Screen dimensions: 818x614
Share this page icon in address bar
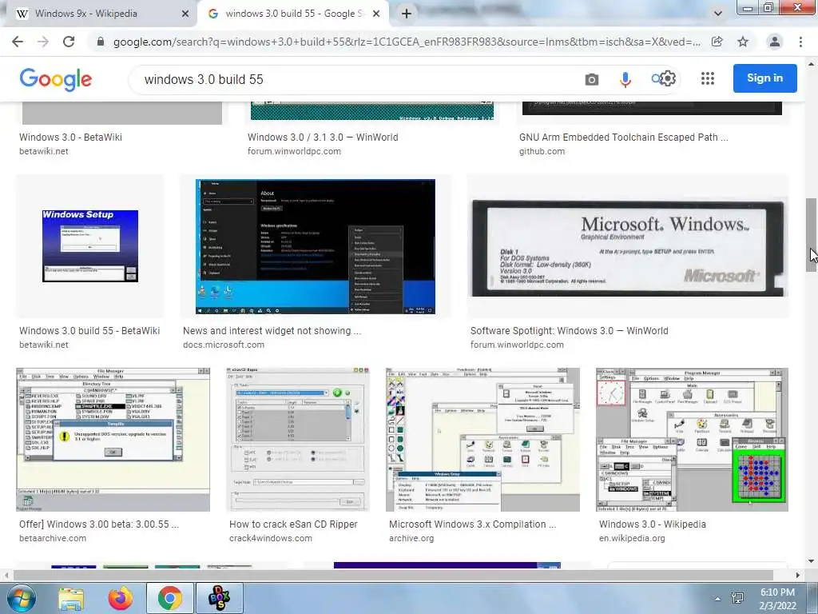click(x=717, y=42)
